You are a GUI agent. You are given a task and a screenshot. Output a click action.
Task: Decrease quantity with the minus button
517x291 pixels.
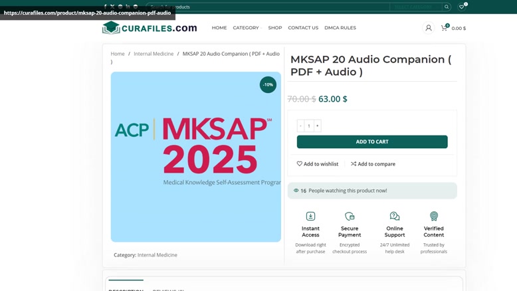[x=300, y=126]
